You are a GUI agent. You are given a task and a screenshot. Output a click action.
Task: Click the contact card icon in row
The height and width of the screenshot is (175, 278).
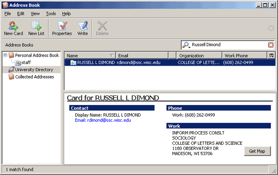[x=73, y=63]
